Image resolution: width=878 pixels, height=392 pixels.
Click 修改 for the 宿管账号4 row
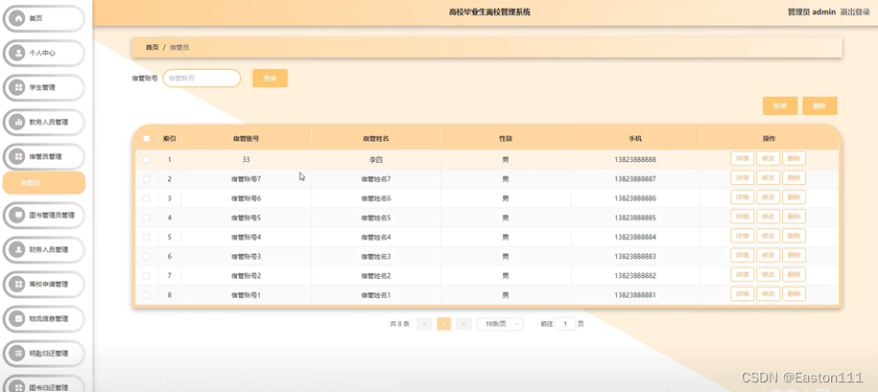click(768, 236)
